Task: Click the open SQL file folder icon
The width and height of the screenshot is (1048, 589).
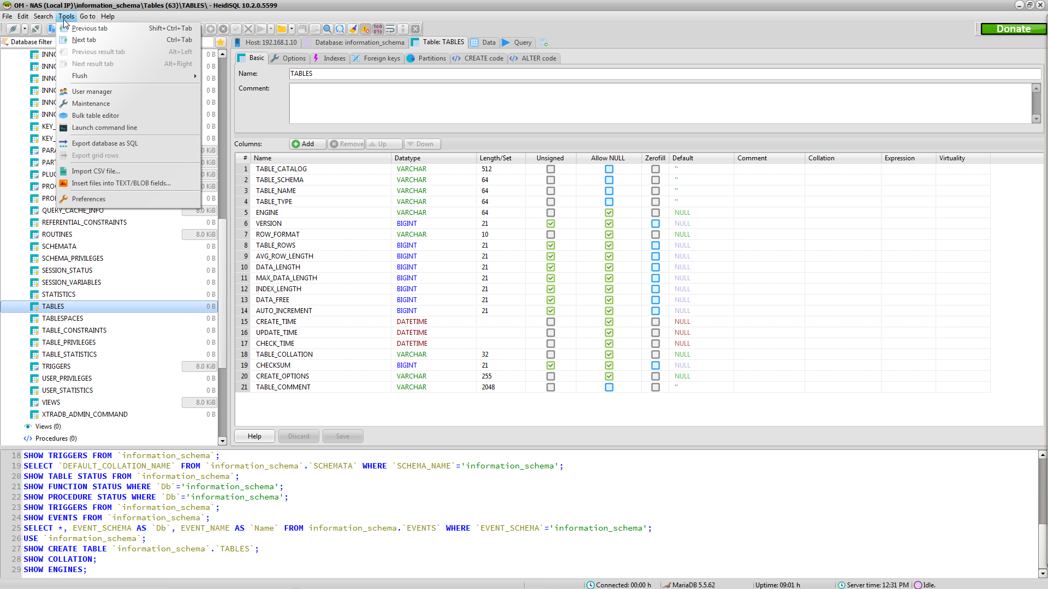Action: click(x=281, y=29)
